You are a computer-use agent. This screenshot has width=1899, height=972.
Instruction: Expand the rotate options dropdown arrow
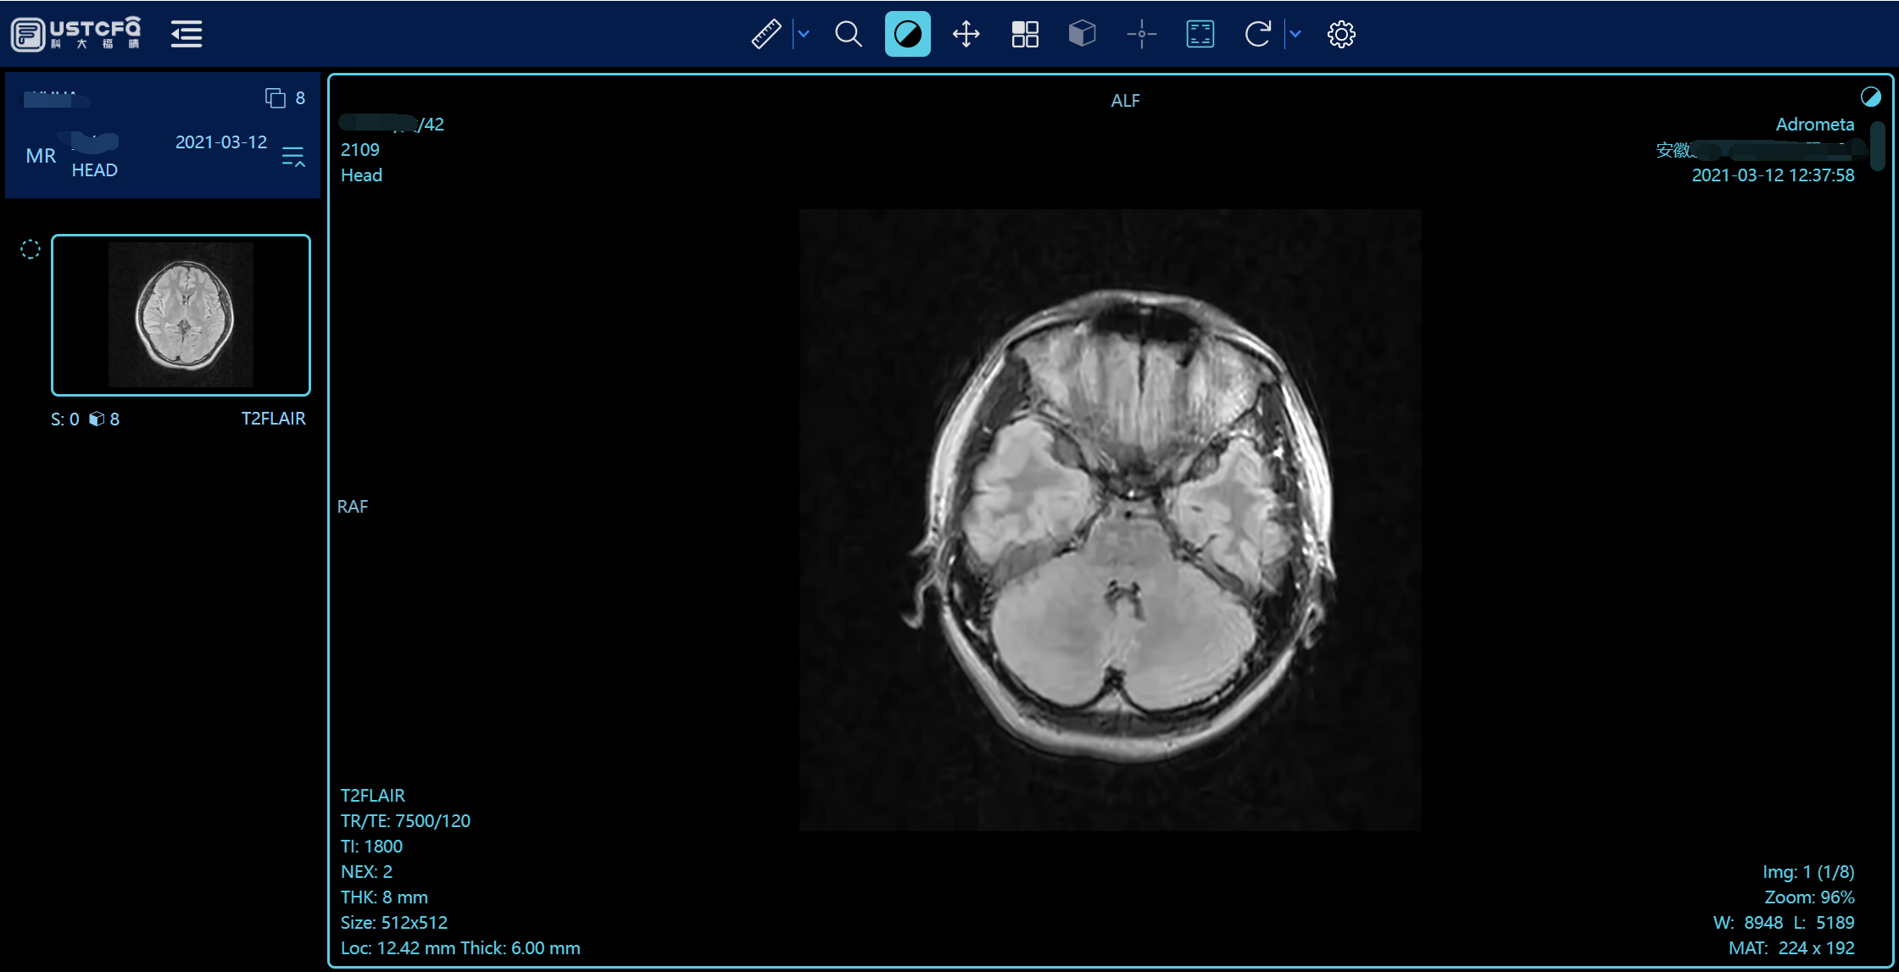(x=1295, y=34)
